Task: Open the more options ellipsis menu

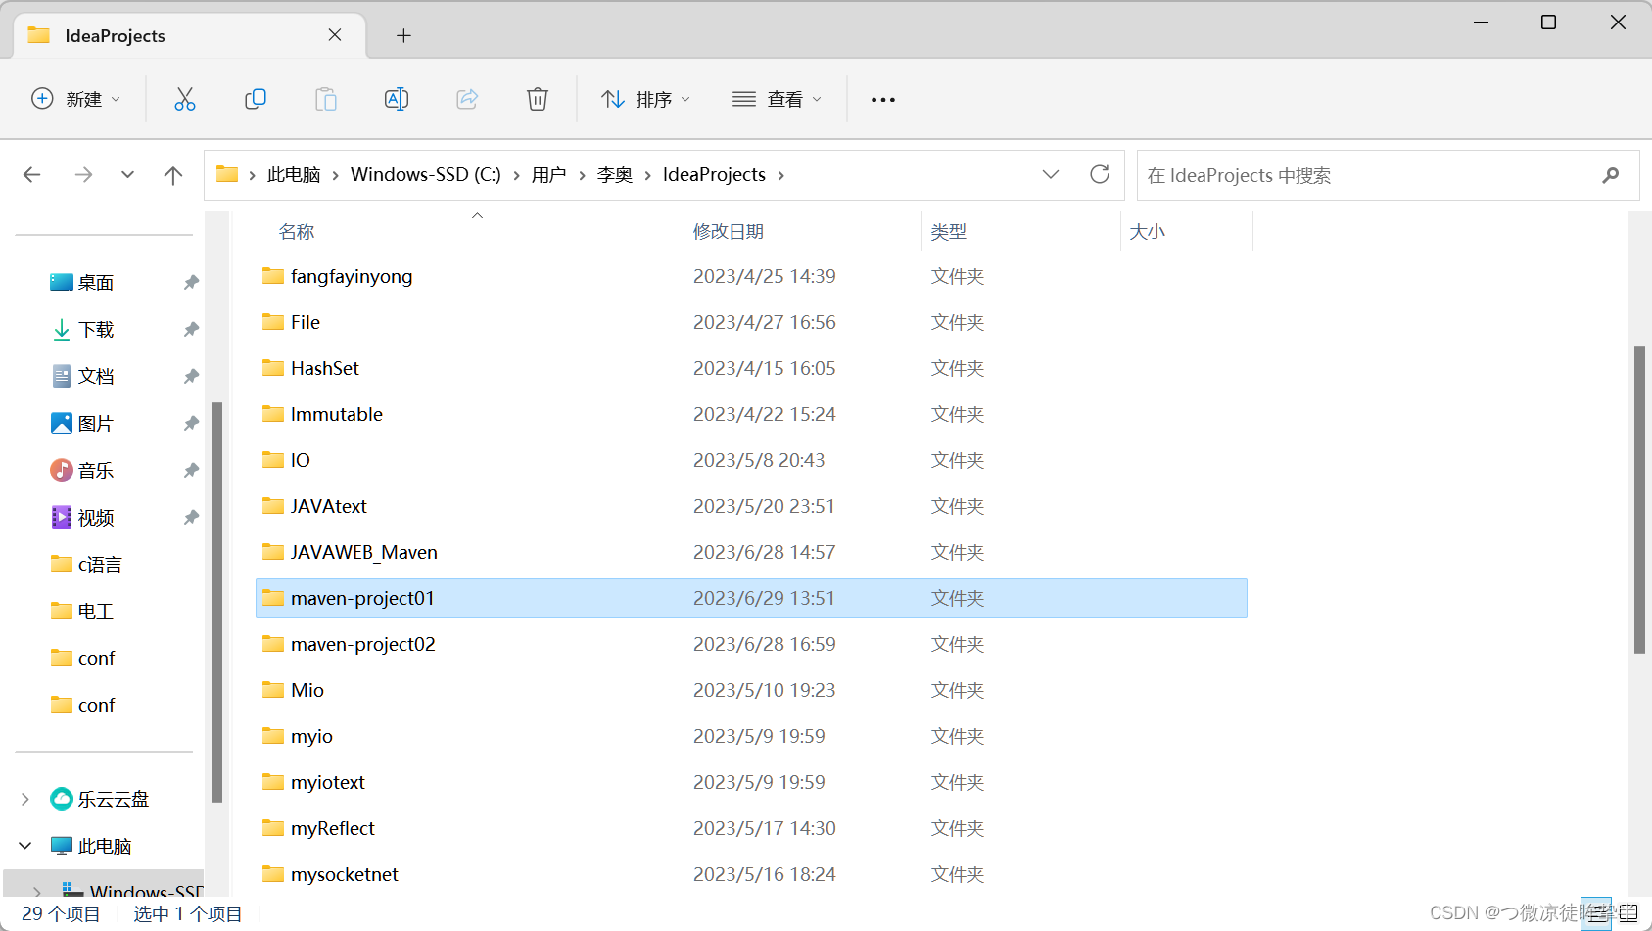Action: [x=883, y=100]
